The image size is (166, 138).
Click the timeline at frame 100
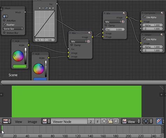point(65,130)
